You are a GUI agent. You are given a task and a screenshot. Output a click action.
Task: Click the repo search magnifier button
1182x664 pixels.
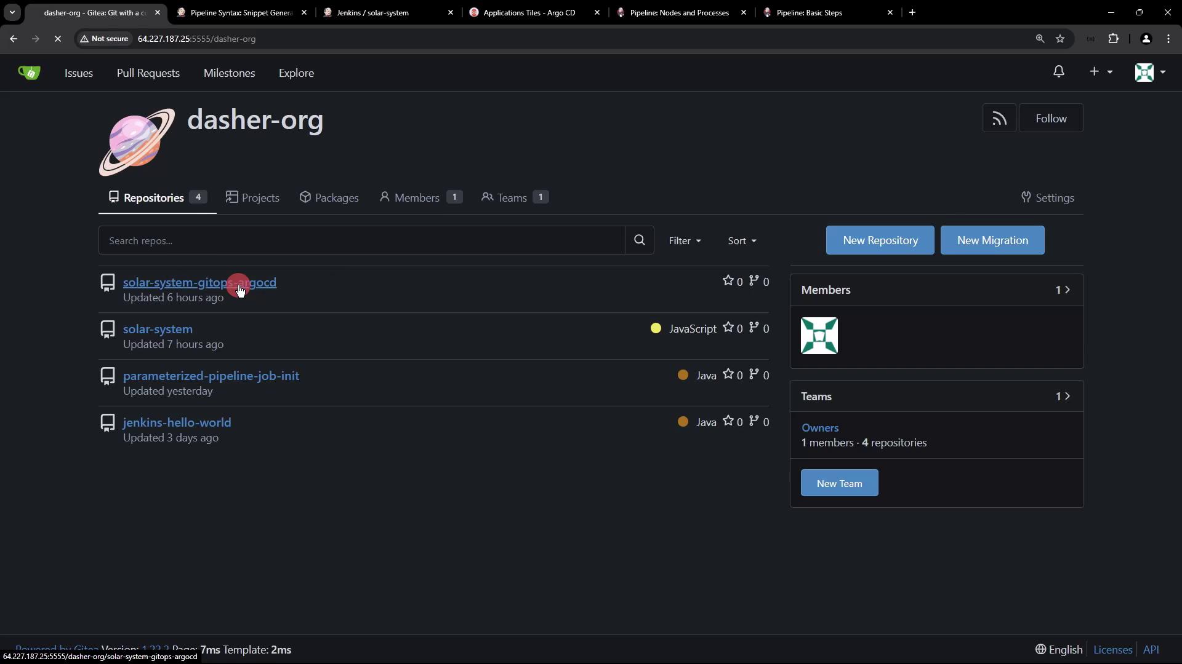640,240
